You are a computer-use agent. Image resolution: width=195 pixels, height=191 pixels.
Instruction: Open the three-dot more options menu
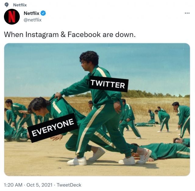[187, 13]
